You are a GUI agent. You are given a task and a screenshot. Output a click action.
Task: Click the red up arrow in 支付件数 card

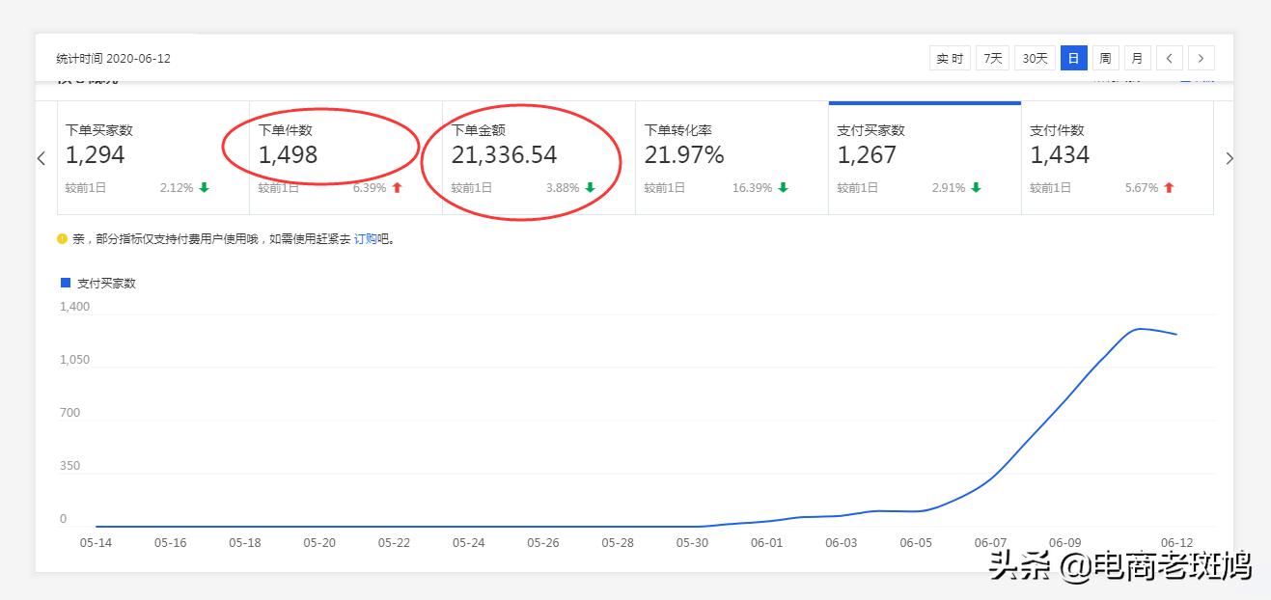click(1169, 188)
